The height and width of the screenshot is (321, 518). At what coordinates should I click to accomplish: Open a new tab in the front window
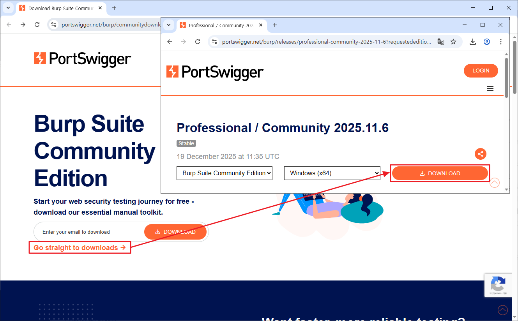click(275, 25)
